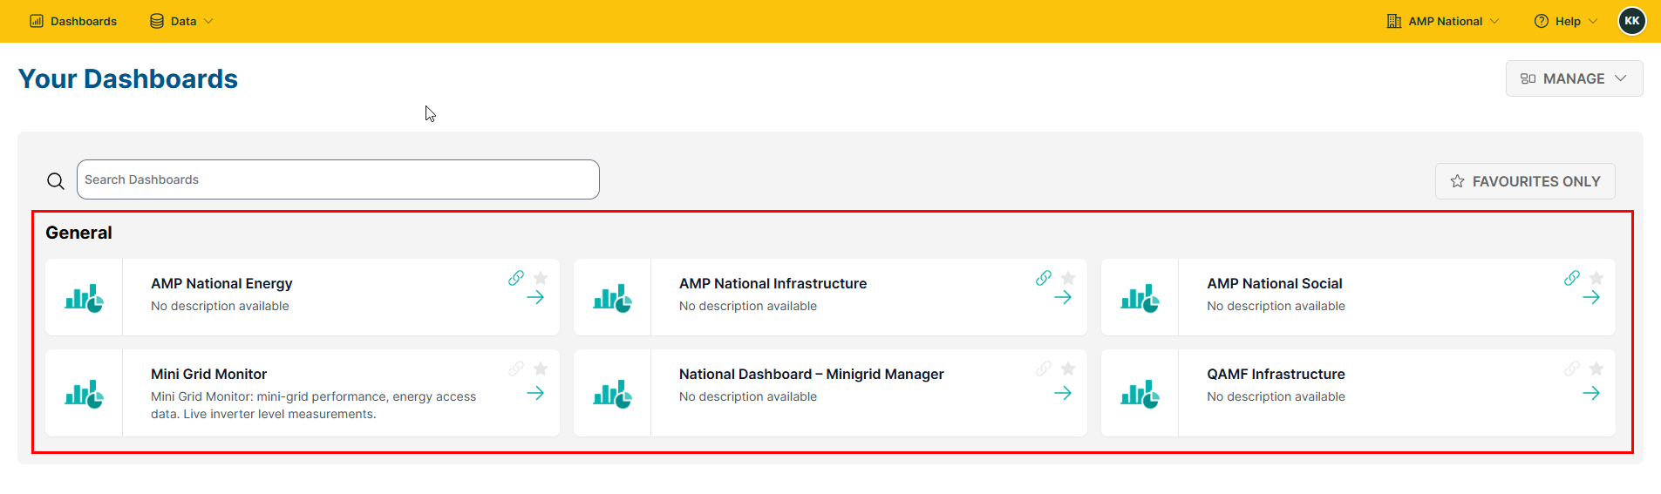Open AMP National Social via arrow icon
Screen dimensions: 1661x494
(1591, 298)
